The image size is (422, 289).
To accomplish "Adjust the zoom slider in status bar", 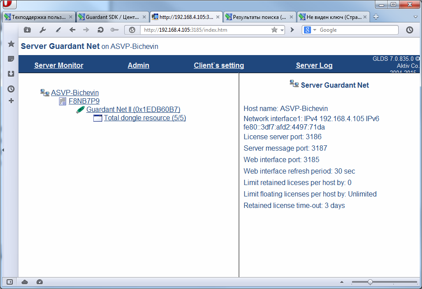I will (370, 282).
